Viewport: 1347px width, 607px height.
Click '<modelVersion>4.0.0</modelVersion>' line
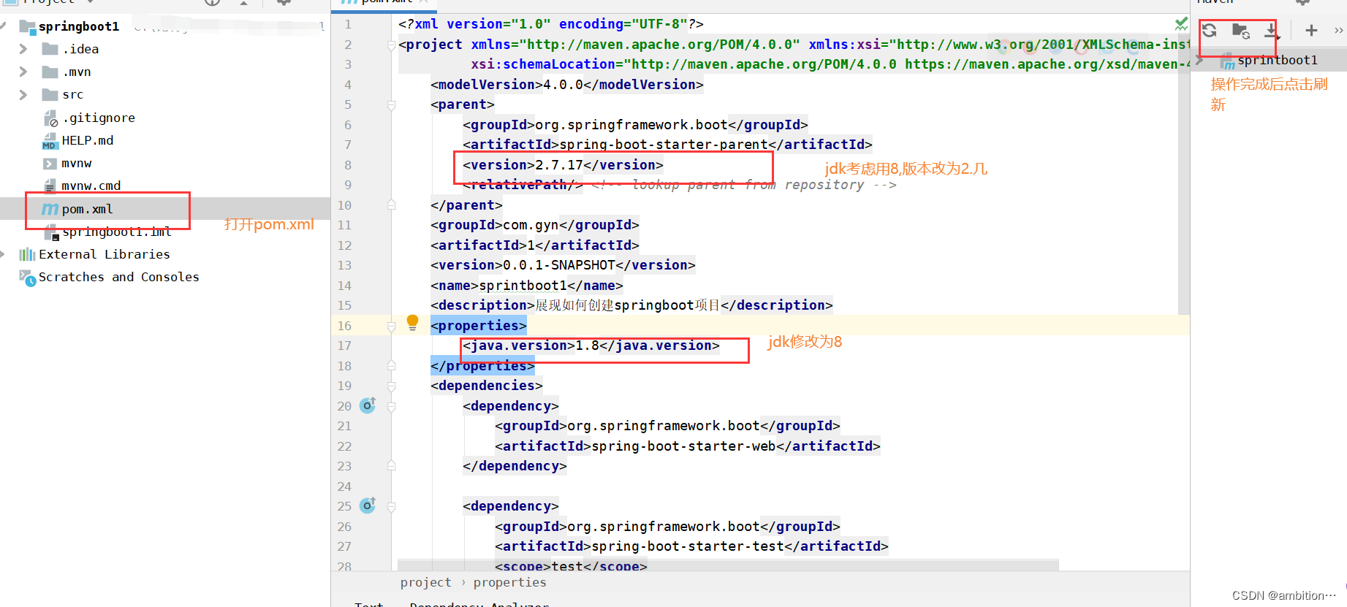(567, 85)
